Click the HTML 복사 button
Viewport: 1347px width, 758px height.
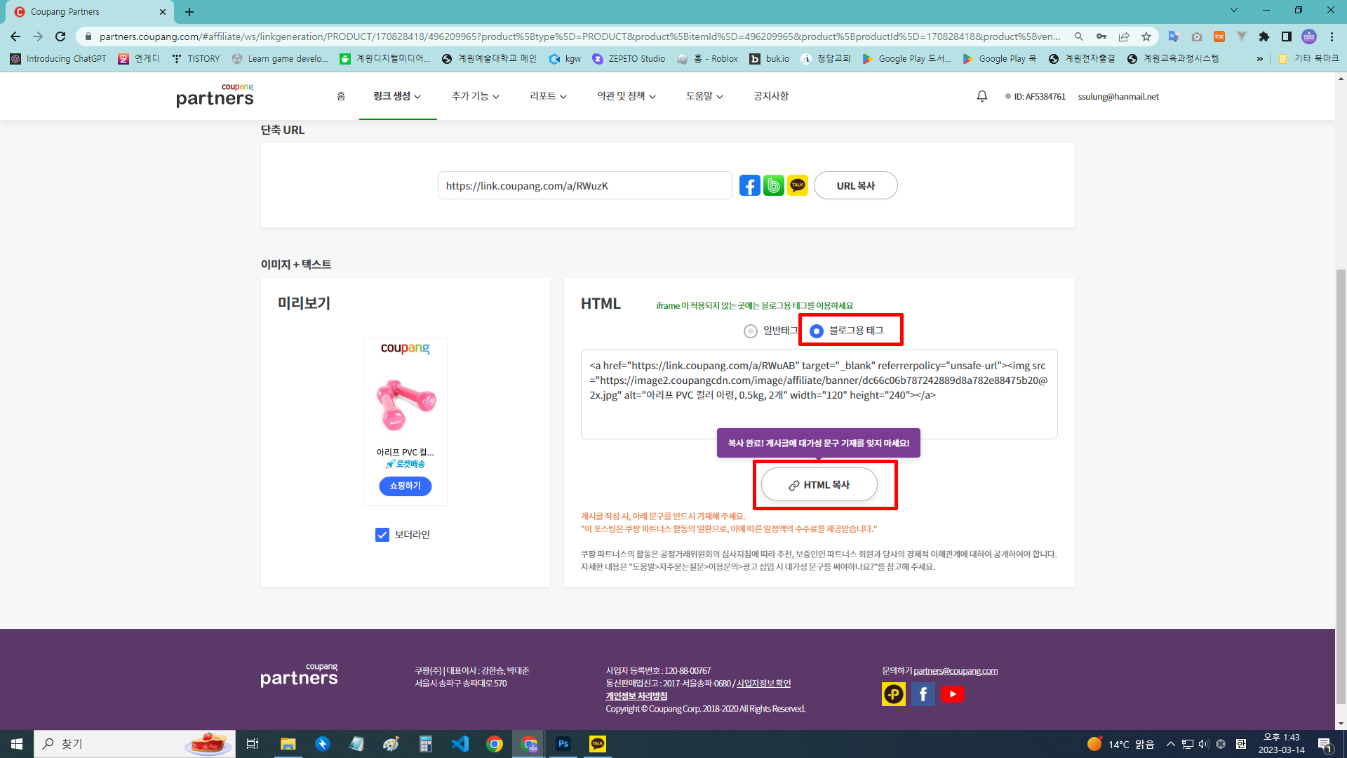coord(819,485)
